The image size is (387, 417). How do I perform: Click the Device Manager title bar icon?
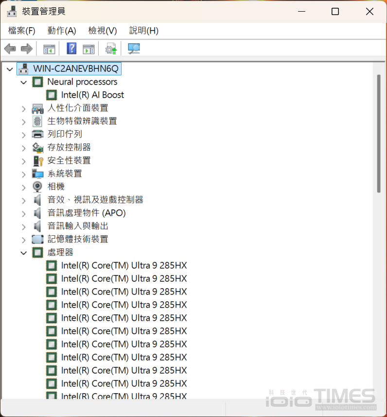point(12,12)
